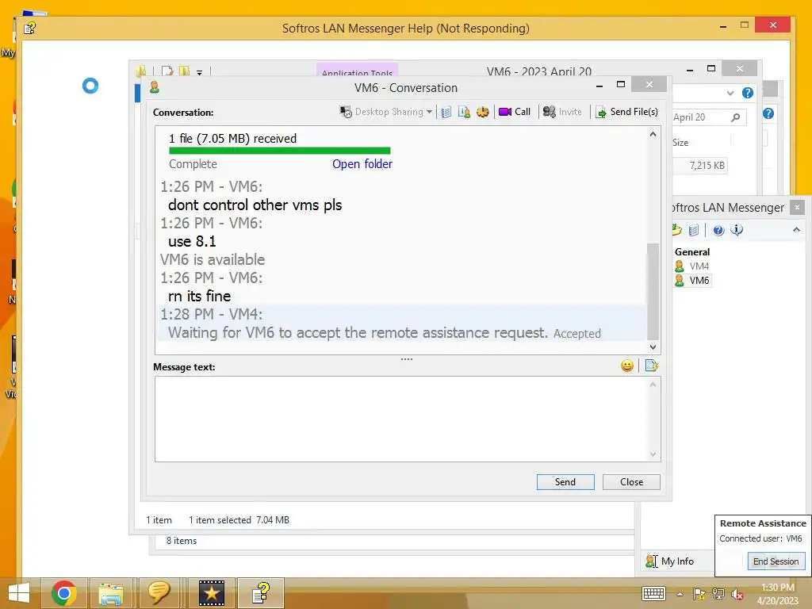This screenshot has width=812, height=609.
Task: Click the splitter dots above Message text
Action: [x=407, y=359]
